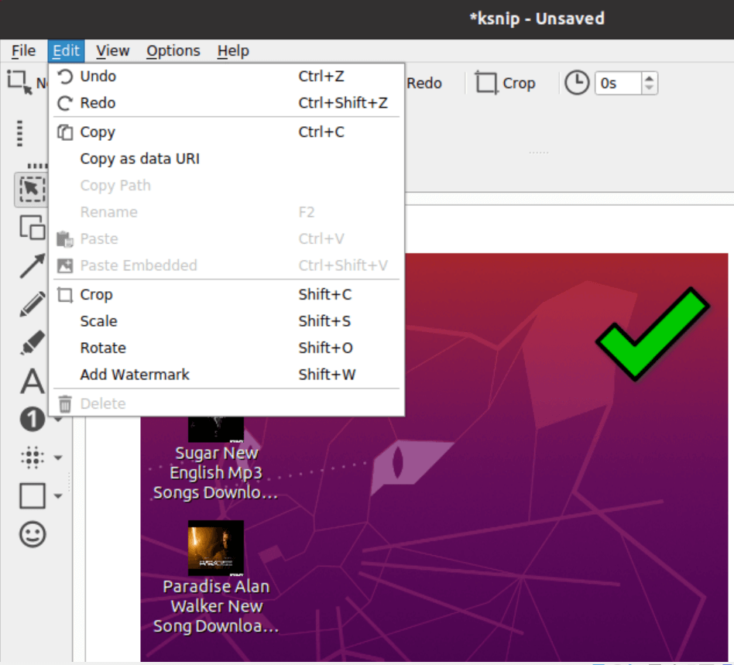
Task: Select the Text tool (A)
Action: [x=32, y=380]
